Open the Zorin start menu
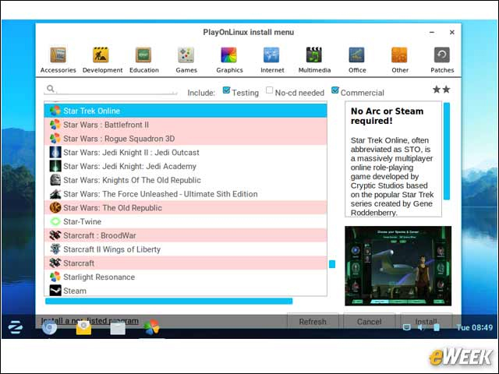This screenshot has width=499, height=374. pyautogui.click(x=16, y=327)
